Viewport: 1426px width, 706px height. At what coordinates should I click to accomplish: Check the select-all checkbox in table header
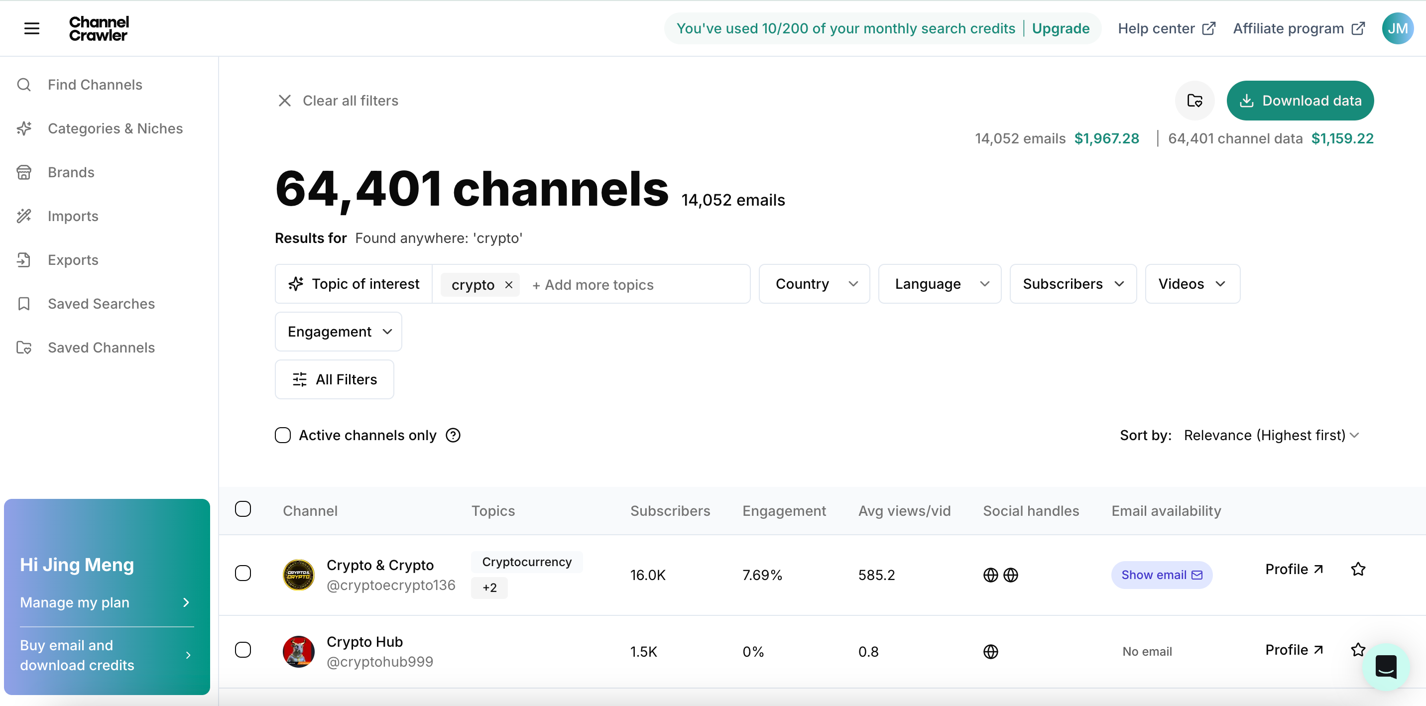[x=243, y=508]
